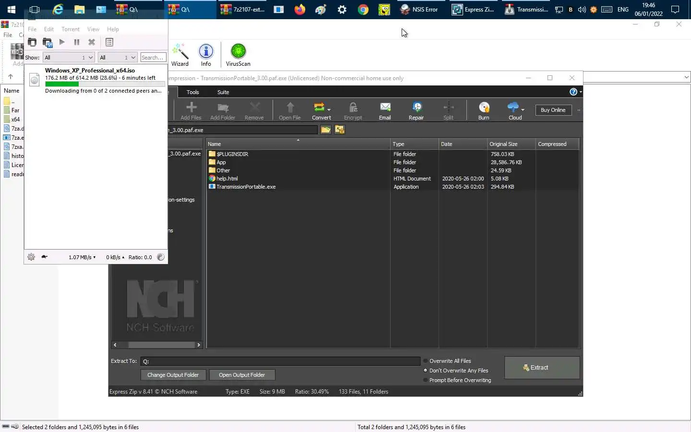Open URL icon in Transmission toolbar

pyautogui.click(x=47, y=42)
